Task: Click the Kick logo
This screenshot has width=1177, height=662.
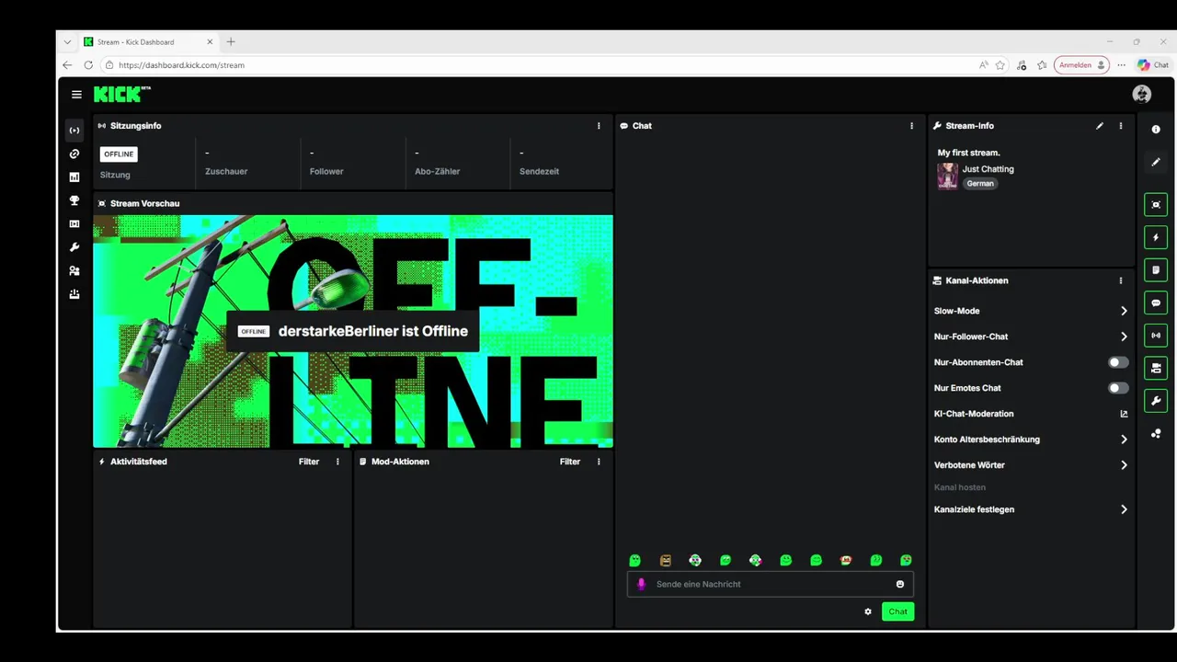Action: tap(121, 94)
